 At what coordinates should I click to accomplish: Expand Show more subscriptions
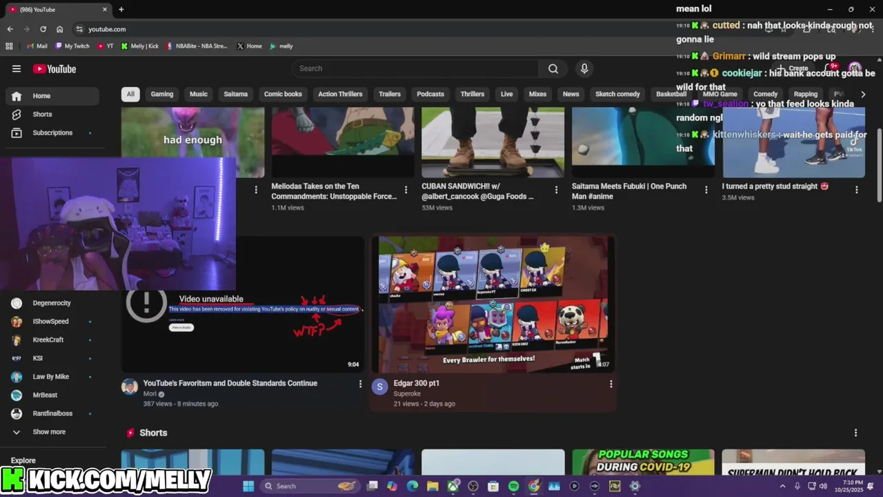(x=52, y=432)
